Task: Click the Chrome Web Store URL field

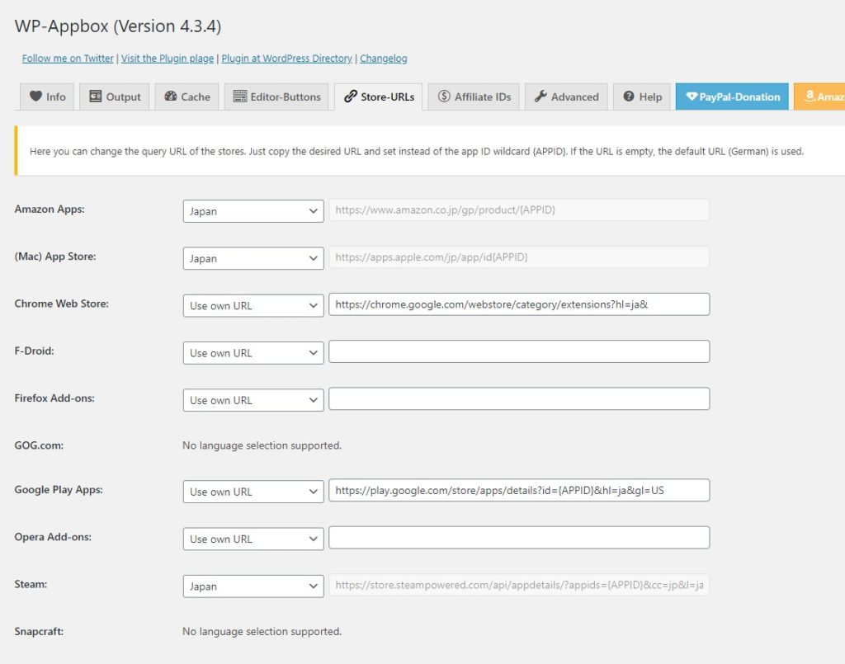Action: (x=519, y=304)
